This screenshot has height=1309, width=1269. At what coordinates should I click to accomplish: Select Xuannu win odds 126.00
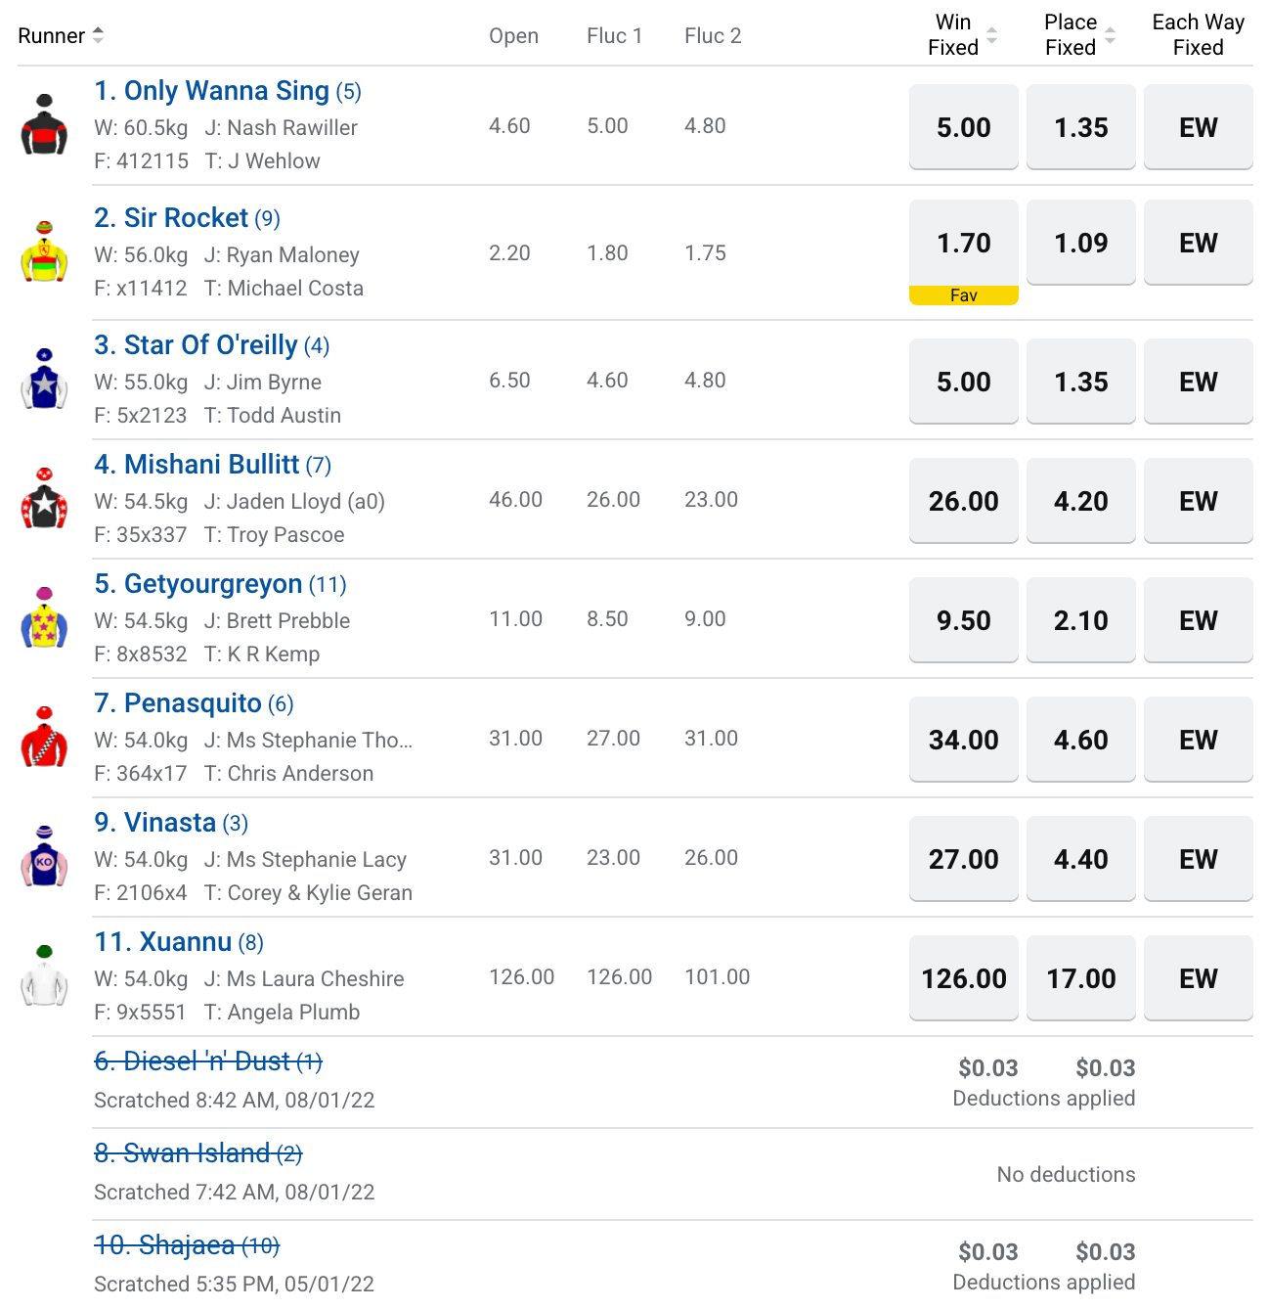pos(964,978)
